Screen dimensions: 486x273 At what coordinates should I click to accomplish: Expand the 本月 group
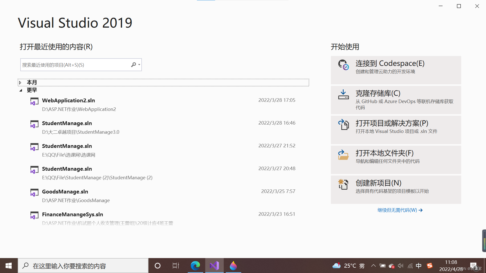click(20, 83)
